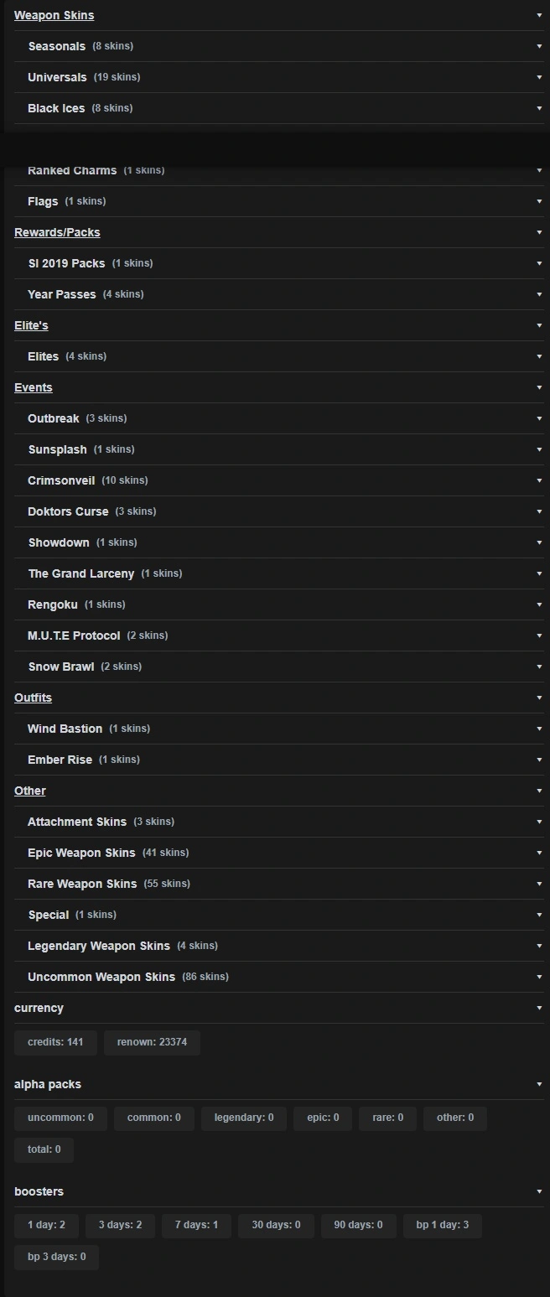Click the legendary: 0 alpha pack chip
This screenshot has height=1297, width=550.
244,1118
